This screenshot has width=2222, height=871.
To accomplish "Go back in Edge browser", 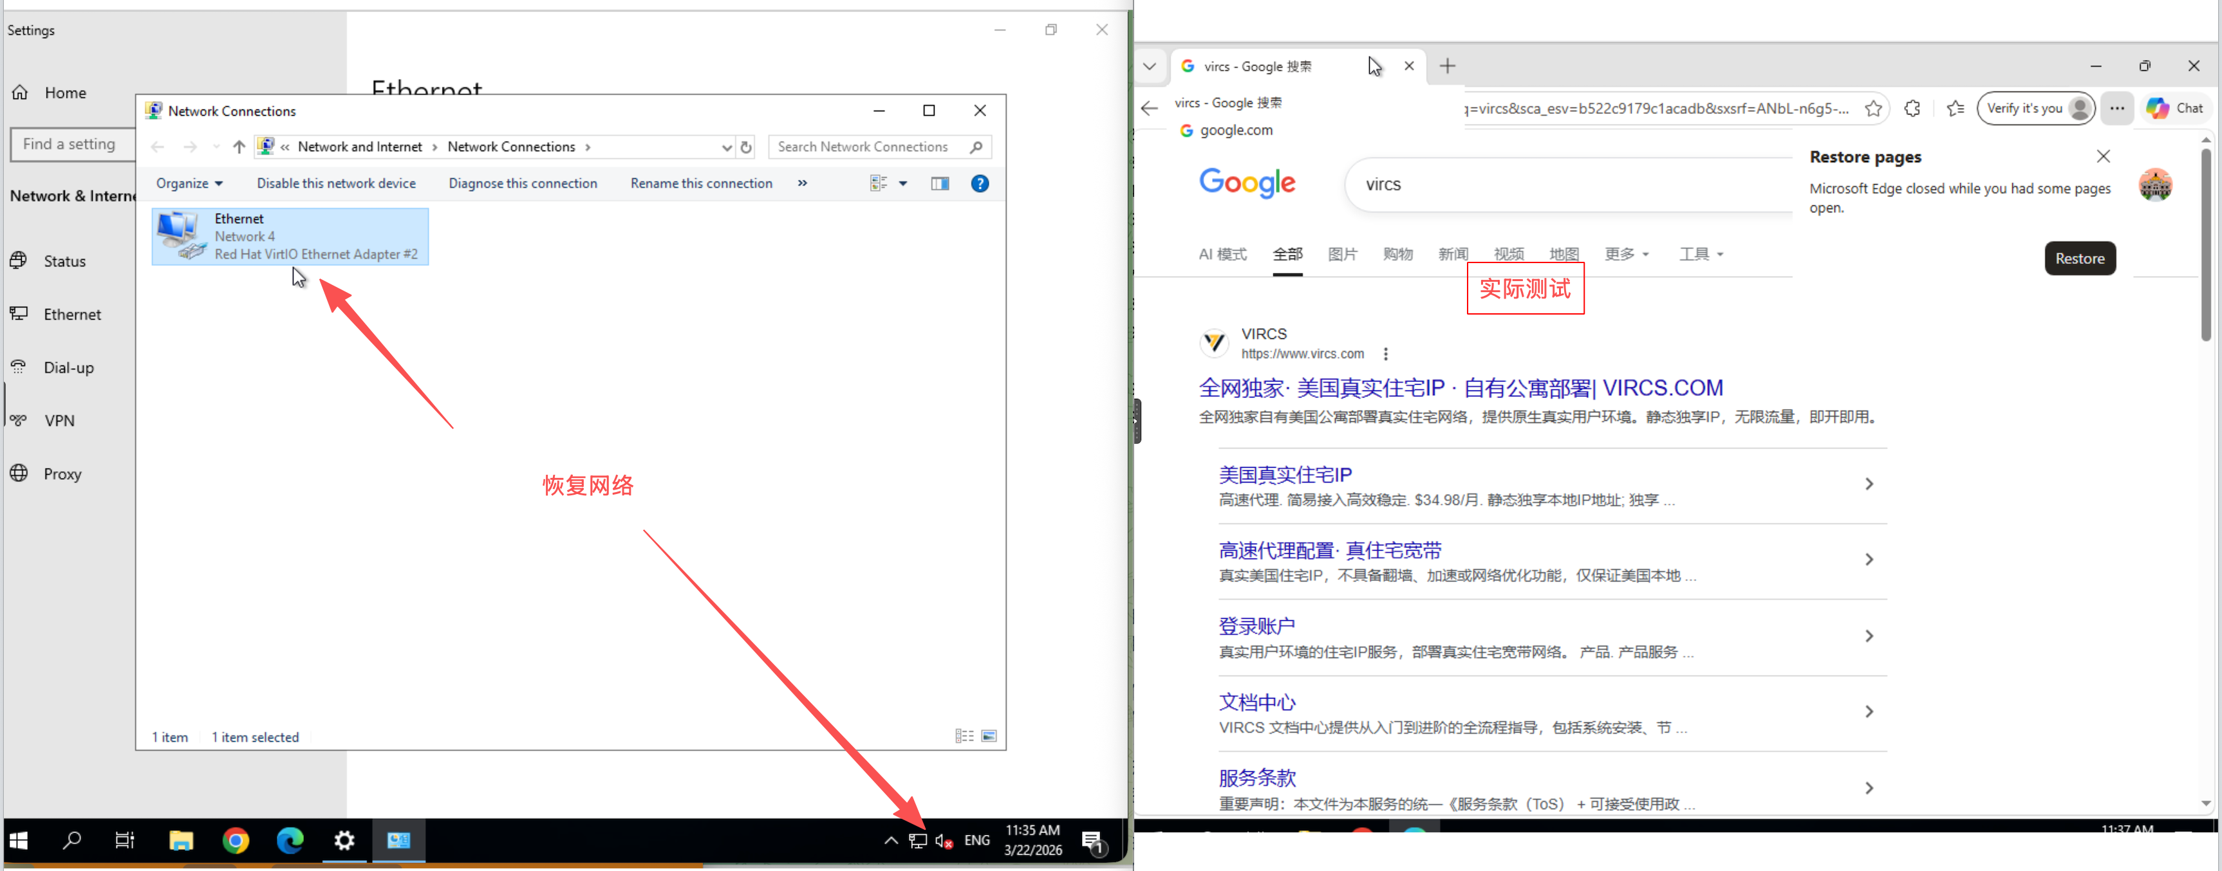I will (x=1149, y=108).
